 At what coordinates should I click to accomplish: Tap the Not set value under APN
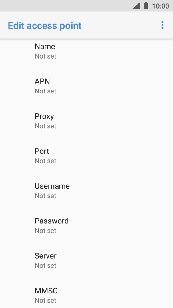tap(45, 91)
